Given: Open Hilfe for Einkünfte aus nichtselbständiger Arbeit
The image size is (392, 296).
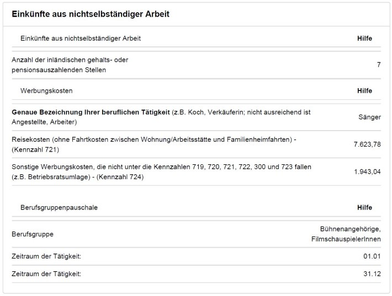Looking at the screenshot, I should (x=364, y=39).
